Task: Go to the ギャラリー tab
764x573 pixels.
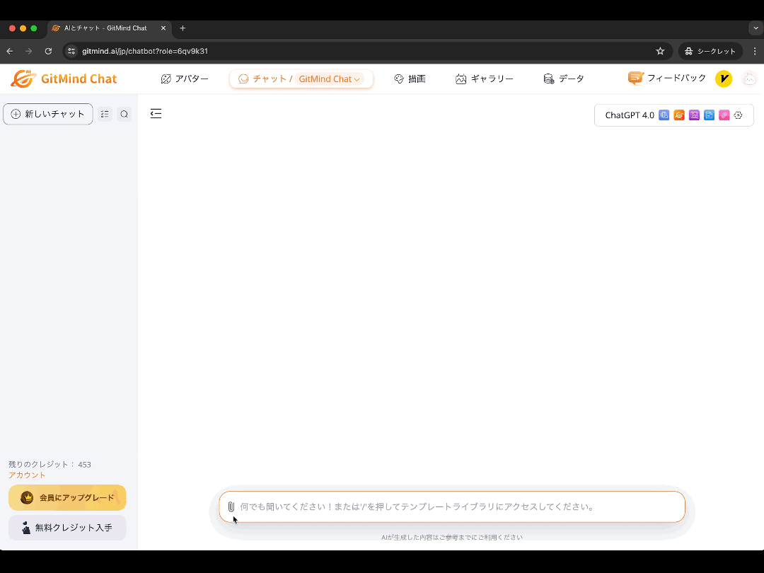Action: [485, 79]
